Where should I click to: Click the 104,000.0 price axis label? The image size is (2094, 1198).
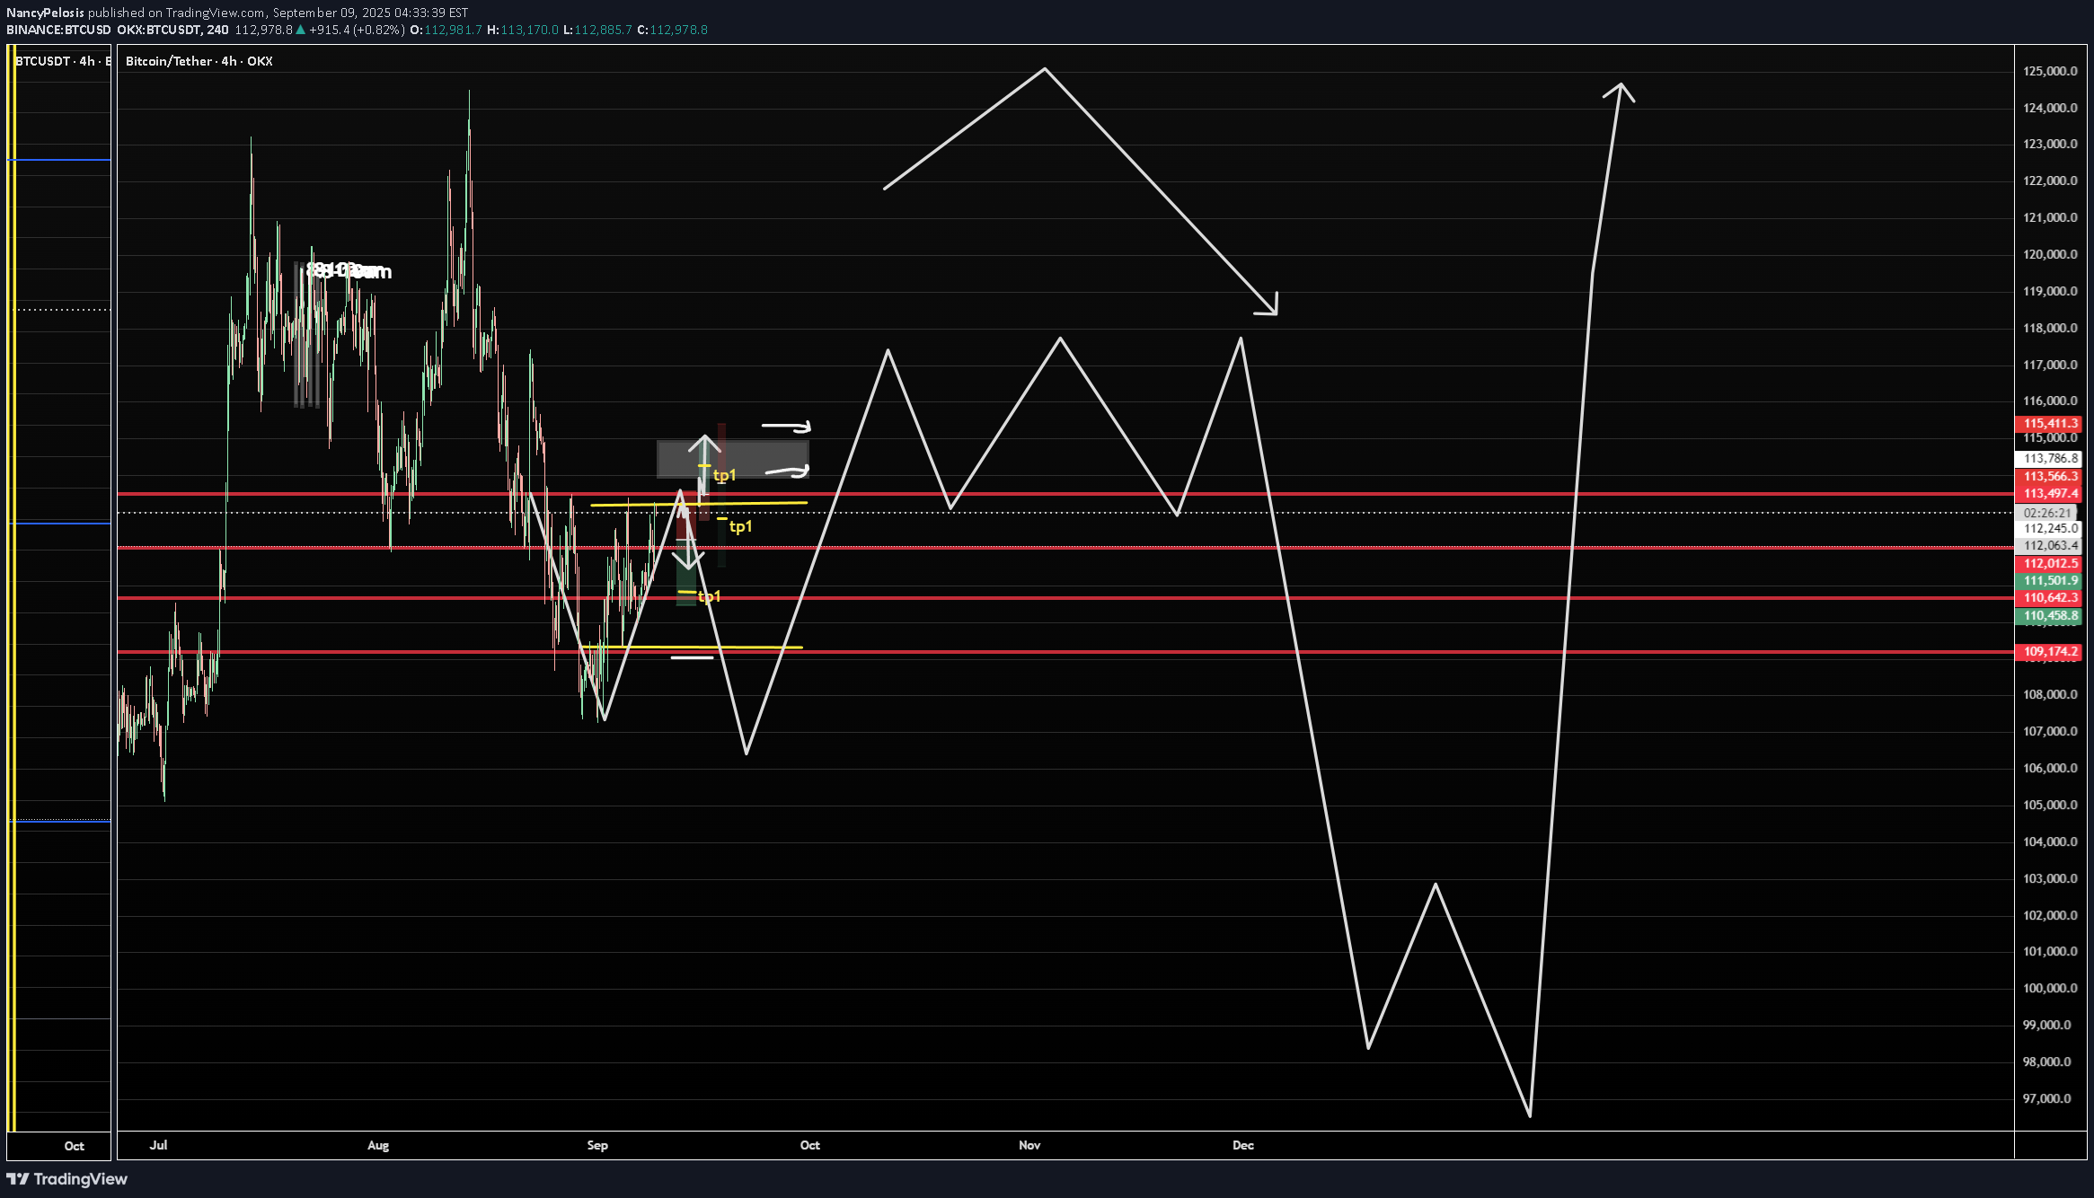pyautogui.click(x=2050, y=841)
